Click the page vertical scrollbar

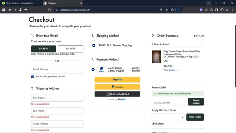click(235, 56)
